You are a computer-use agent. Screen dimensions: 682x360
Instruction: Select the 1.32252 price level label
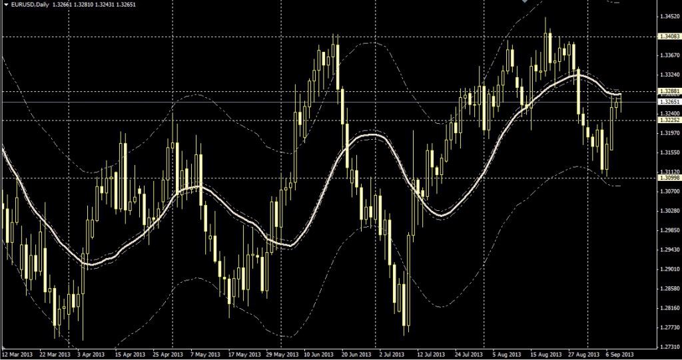coord(668,120)
